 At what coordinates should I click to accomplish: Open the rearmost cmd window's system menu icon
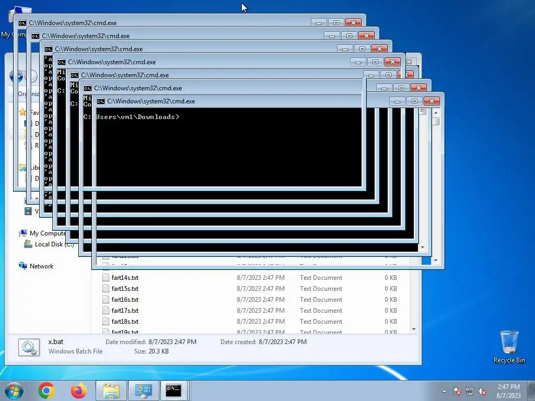pyautogui.click(x=22, y=23)
